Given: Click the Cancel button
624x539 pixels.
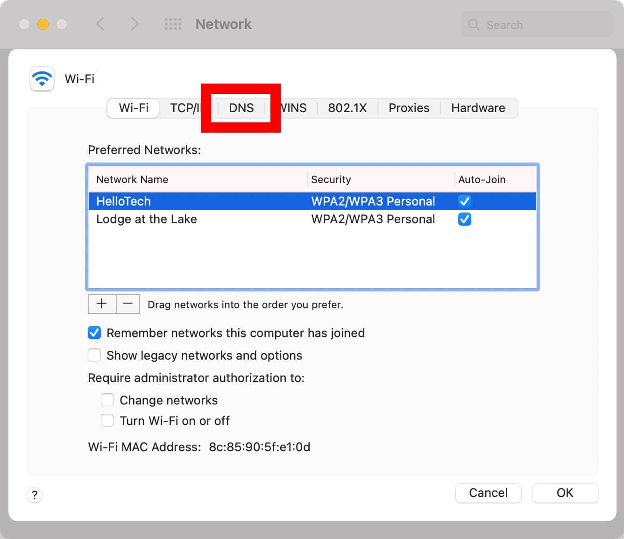Looking at the screenshot, I should (x=488, y=493).
